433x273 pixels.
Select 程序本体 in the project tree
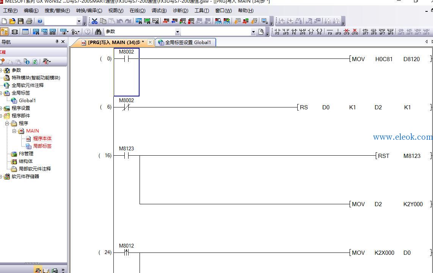(x=42, y=139)
